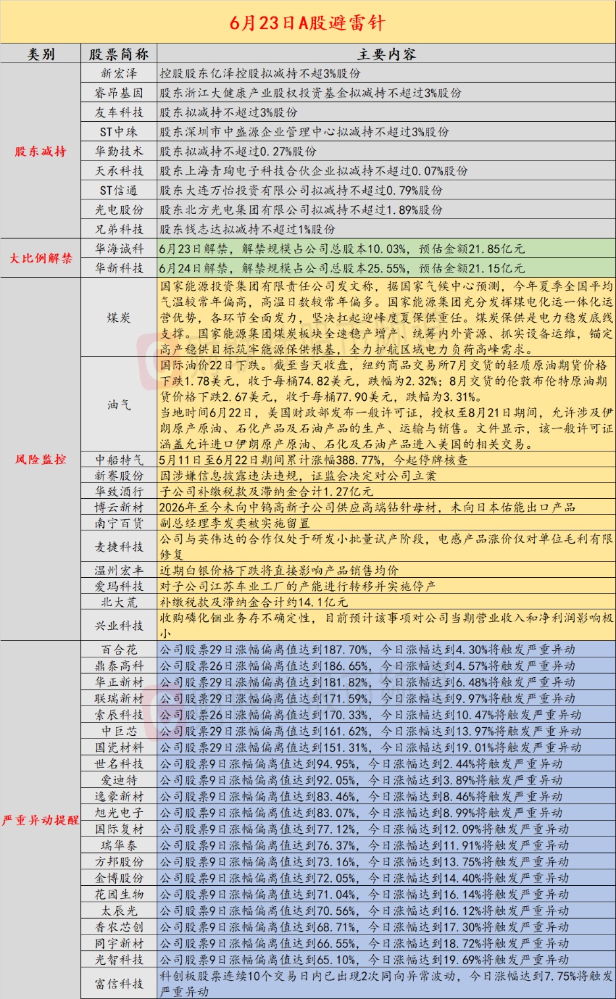Select stock name 联瑞新材
Image resolution: width=616 pixels, height=999 pixels.
pyautogui.click(x=119, y=699)
